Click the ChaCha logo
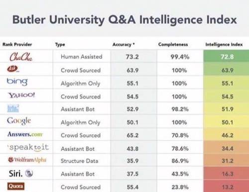 [21, 57]
